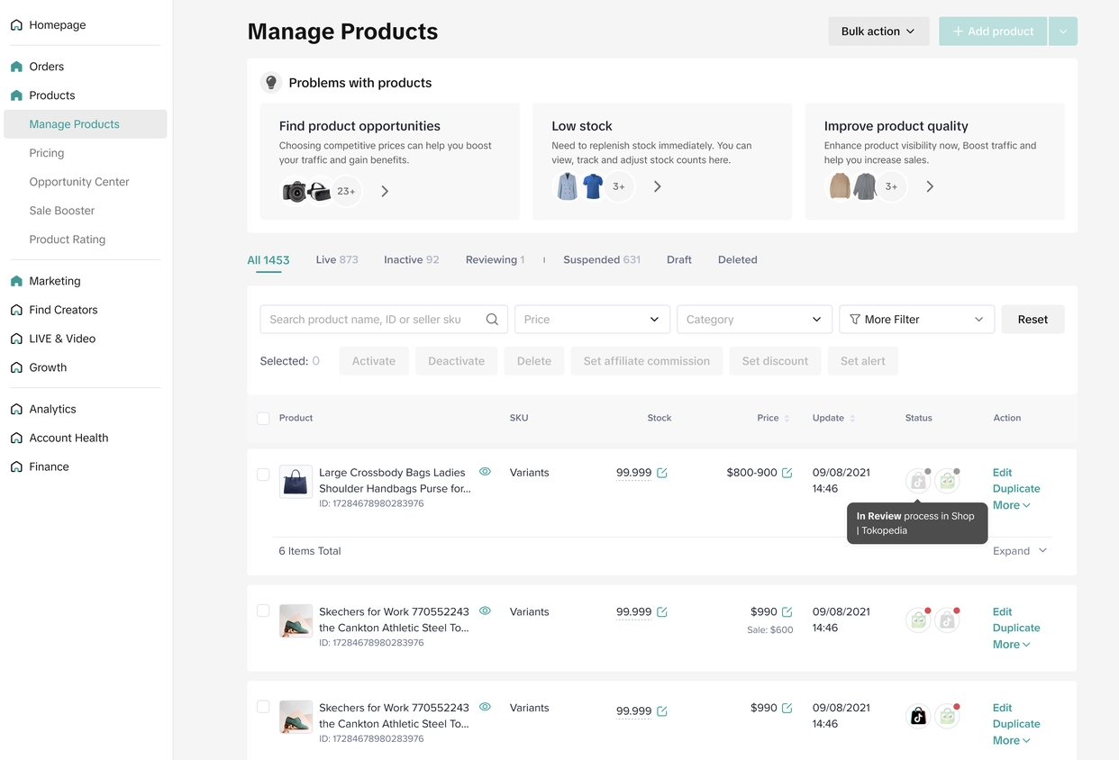Open the Bulk action dropdown

[x=878, y=32]
